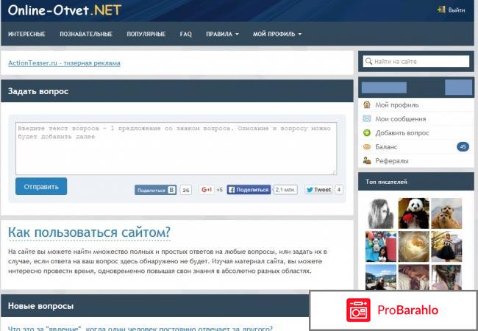The image size is (478, 331).
Task: Click the balance badge showing 45
Action: click(x=463, y=147)
